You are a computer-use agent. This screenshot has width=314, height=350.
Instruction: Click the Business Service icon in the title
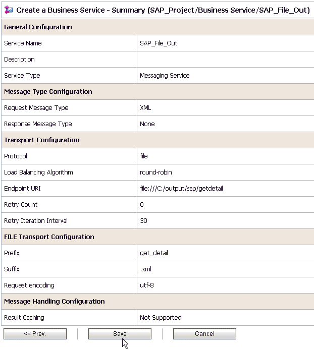[x=8, y=10]
